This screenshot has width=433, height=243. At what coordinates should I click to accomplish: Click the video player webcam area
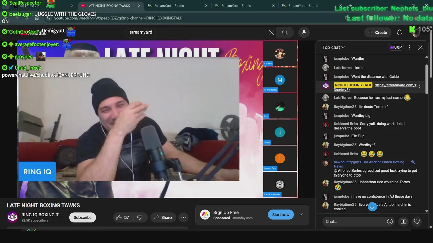point(129,119)
